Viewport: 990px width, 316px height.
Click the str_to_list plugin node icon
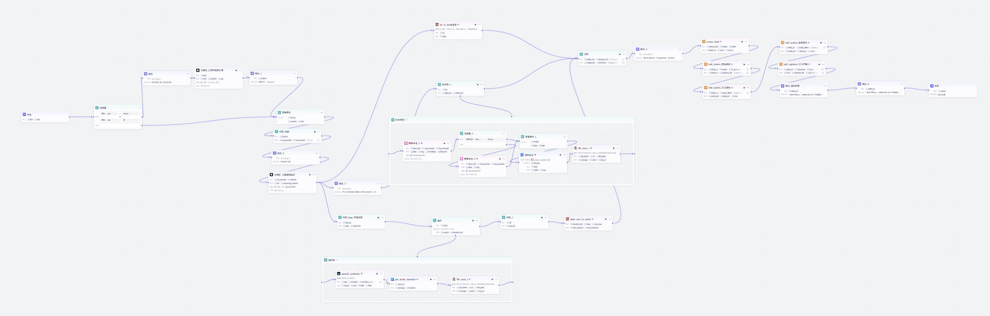pyautogui.click(x=437, y=25)
